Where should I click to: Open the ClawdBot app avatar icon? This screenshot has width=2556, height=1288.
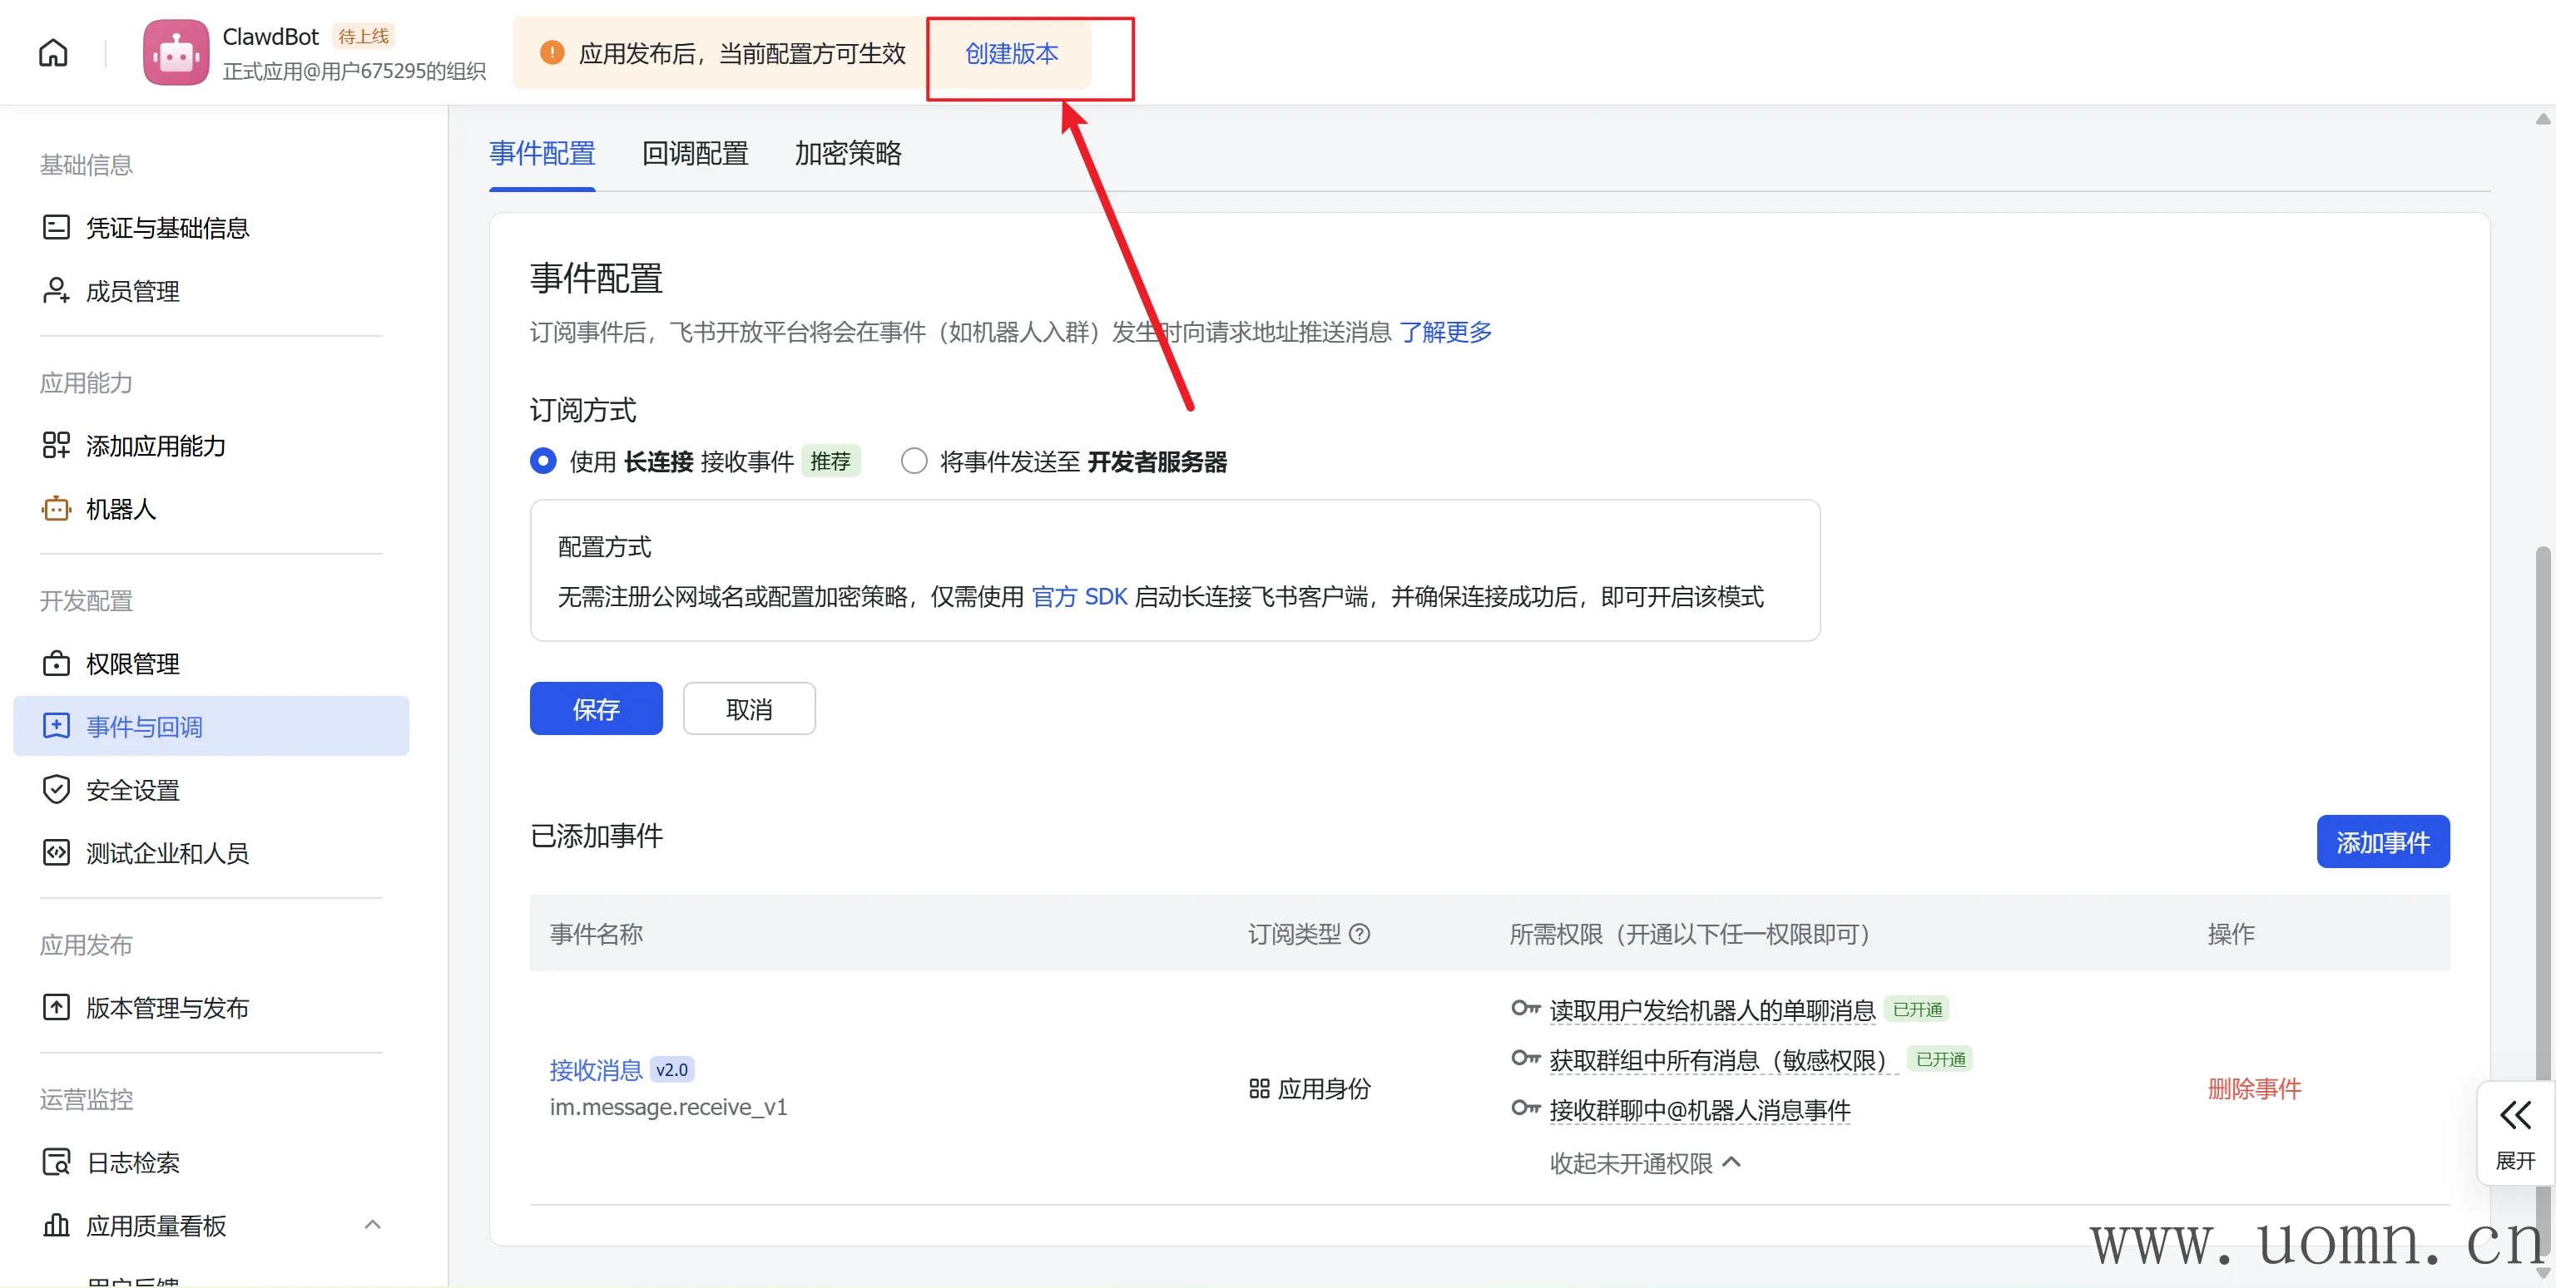[x=176, y=52]
